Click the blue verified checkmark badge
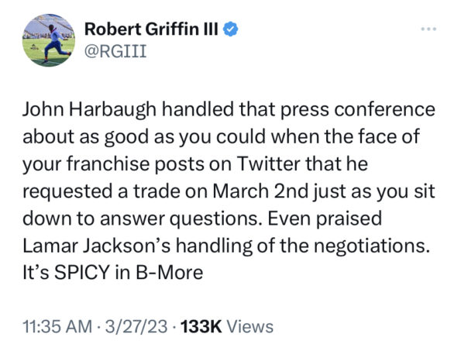 coord(231,29)
